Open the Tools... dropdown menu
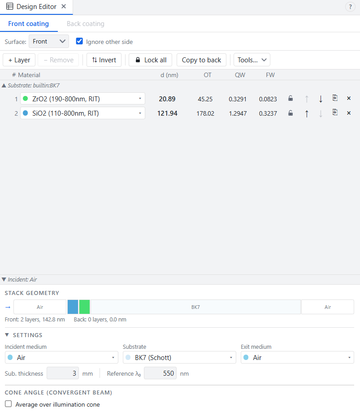The image size is (360, 412). [x=252, y=60]
